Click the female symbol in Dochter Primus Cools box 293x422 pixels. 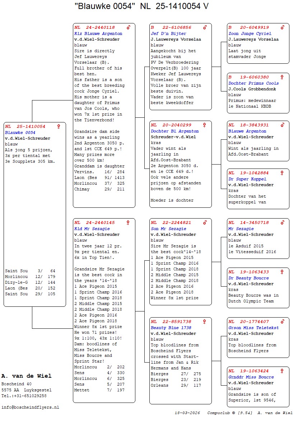[282, 77]
